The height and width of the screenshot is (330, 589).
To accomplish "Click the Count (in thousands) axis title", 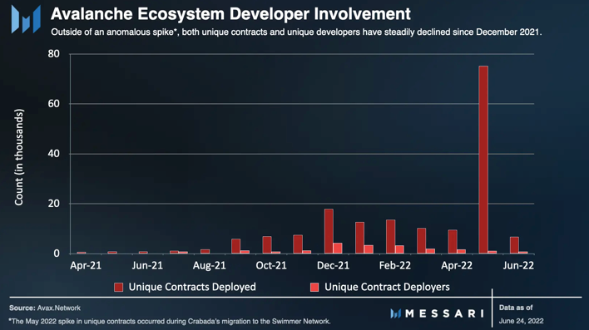I will pos(19,157).
